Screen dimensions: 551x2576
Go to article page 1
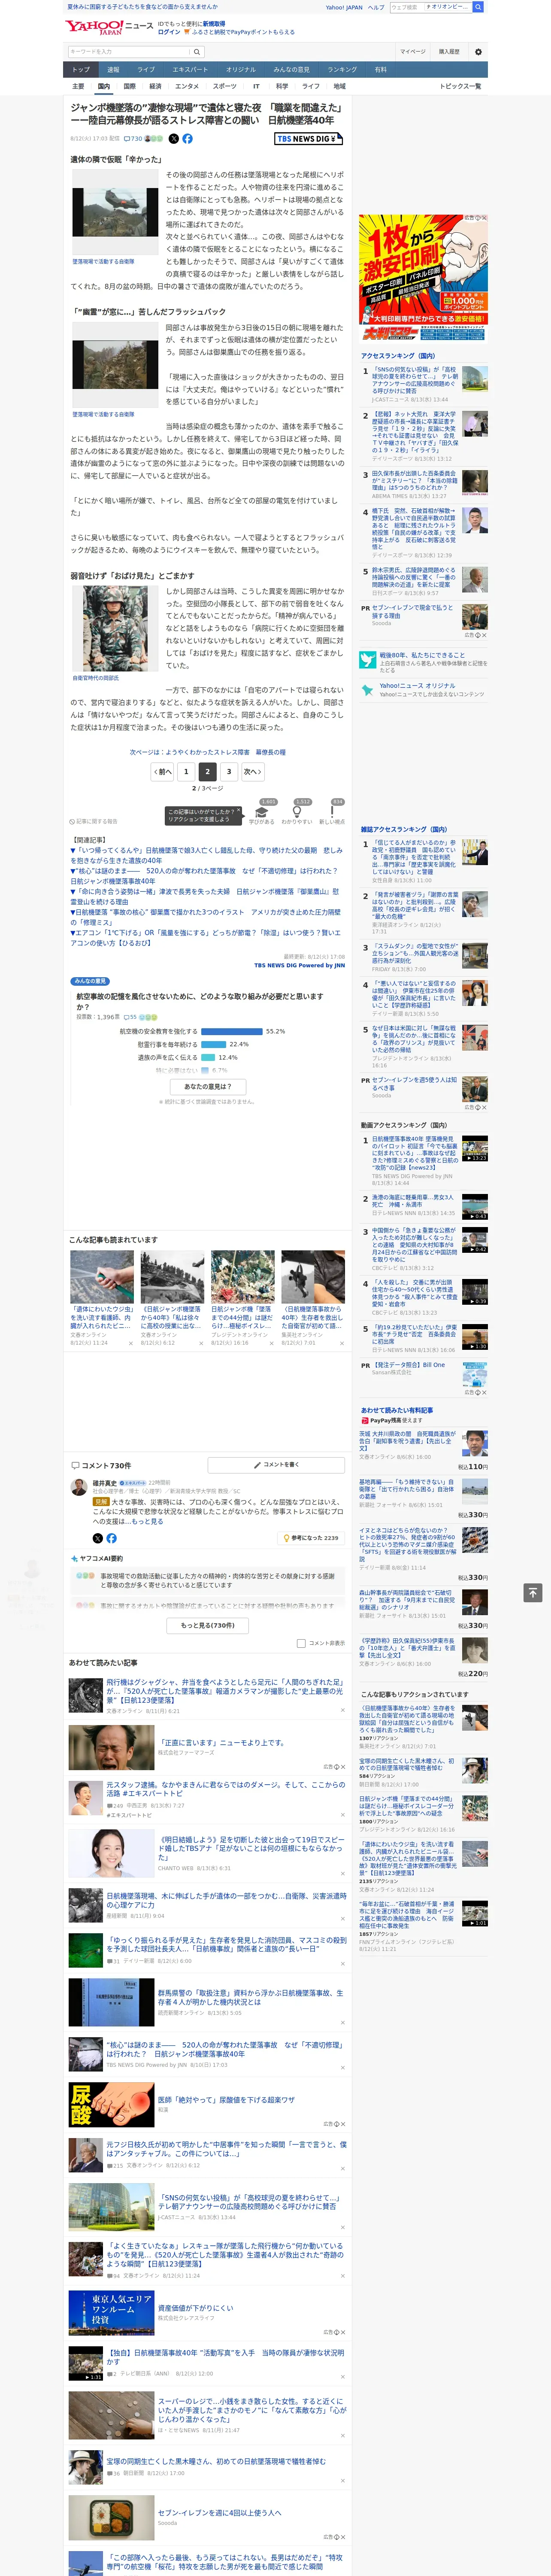pos(186,771)
